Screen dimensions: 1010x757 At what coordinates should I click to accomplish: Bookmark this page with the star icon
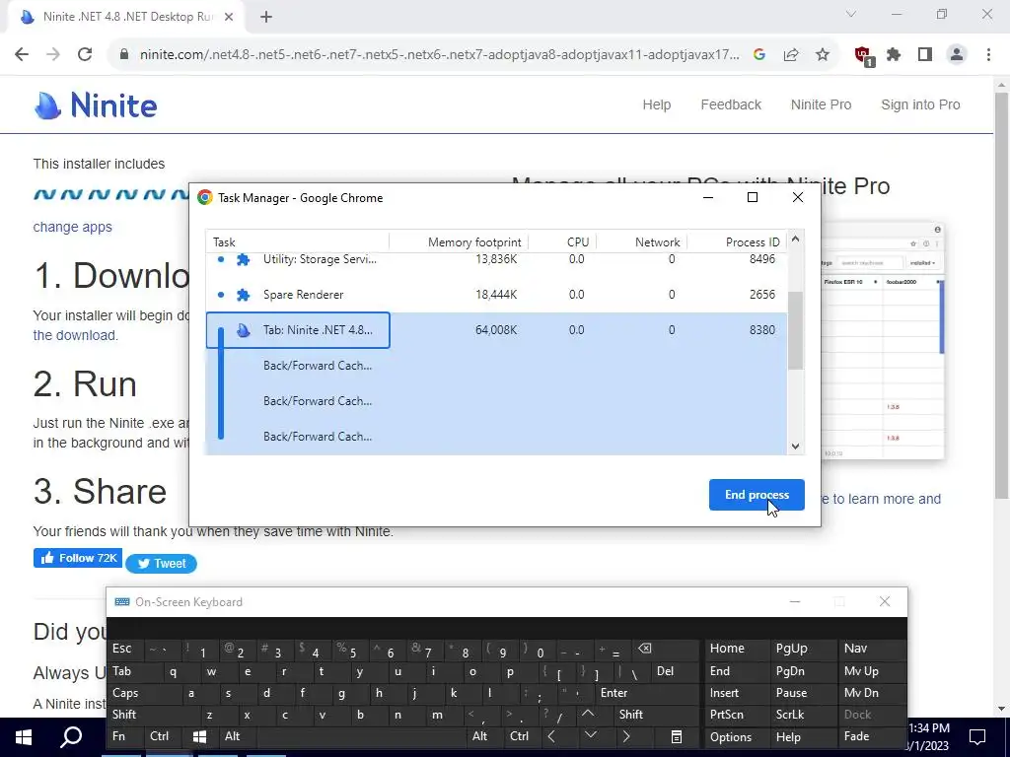(x=823, y=55)
